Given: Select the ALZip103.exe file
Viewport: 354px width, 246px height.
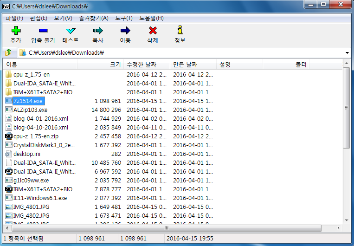Looking at the screenshot, I should click(x=30, y=110).
